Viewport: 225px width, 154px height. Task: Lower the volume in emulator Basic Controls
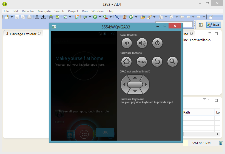point(127,43)
